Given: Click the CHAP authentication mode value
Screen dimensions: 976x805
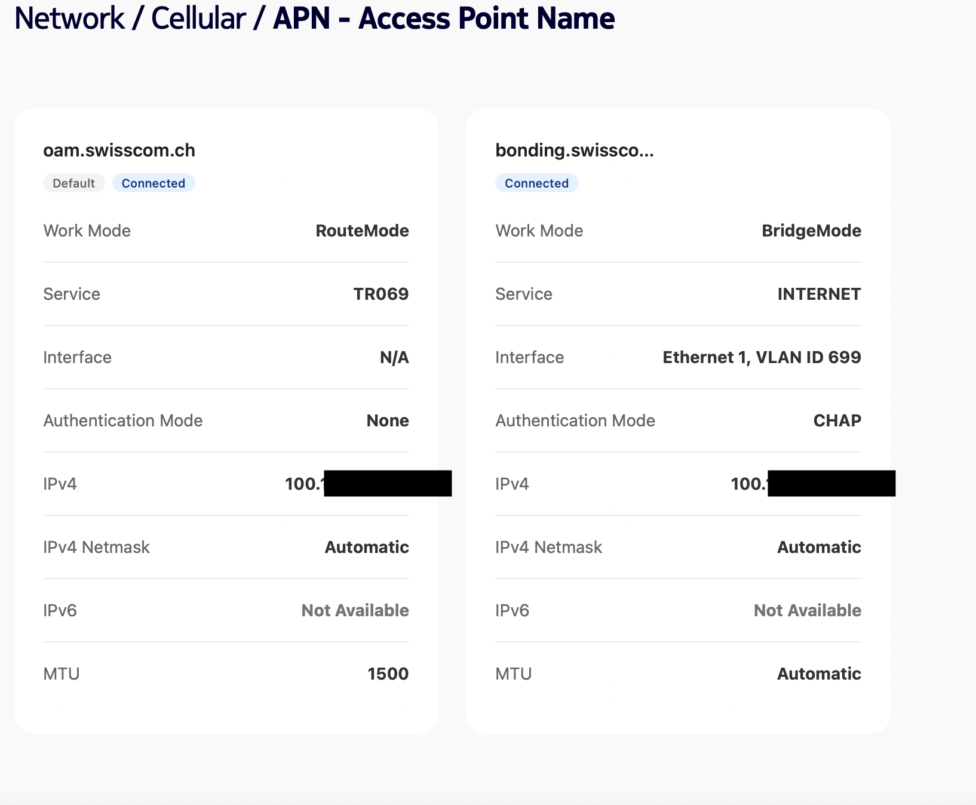Looking at the screenshot, I should pyautogui.click(x=837, y=421).
